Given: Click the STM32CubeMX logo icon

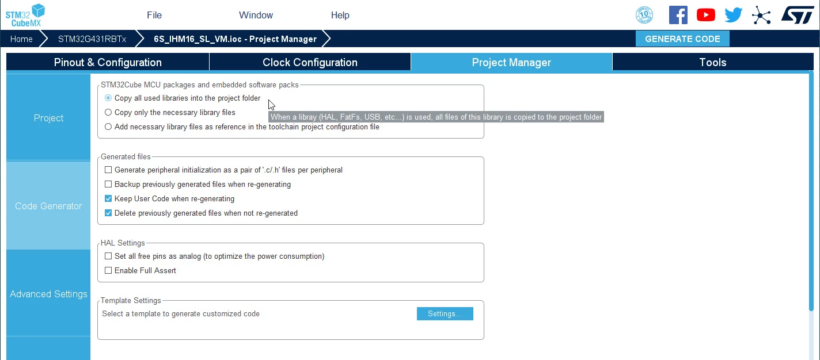Looking at the screenshot, I should (x=26, y=14).
